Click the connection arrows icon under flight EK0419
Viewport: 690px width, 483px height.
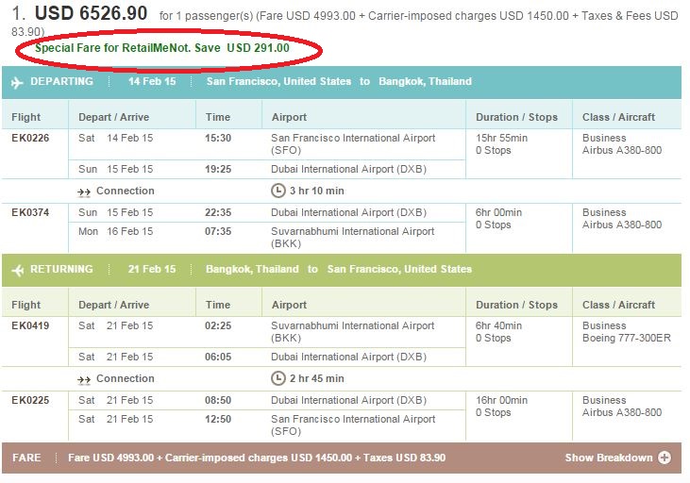pyautogui.click(x=84, y=379)
